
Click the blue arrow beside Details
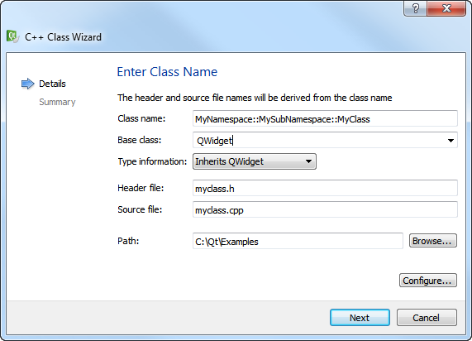pos(28,84)
